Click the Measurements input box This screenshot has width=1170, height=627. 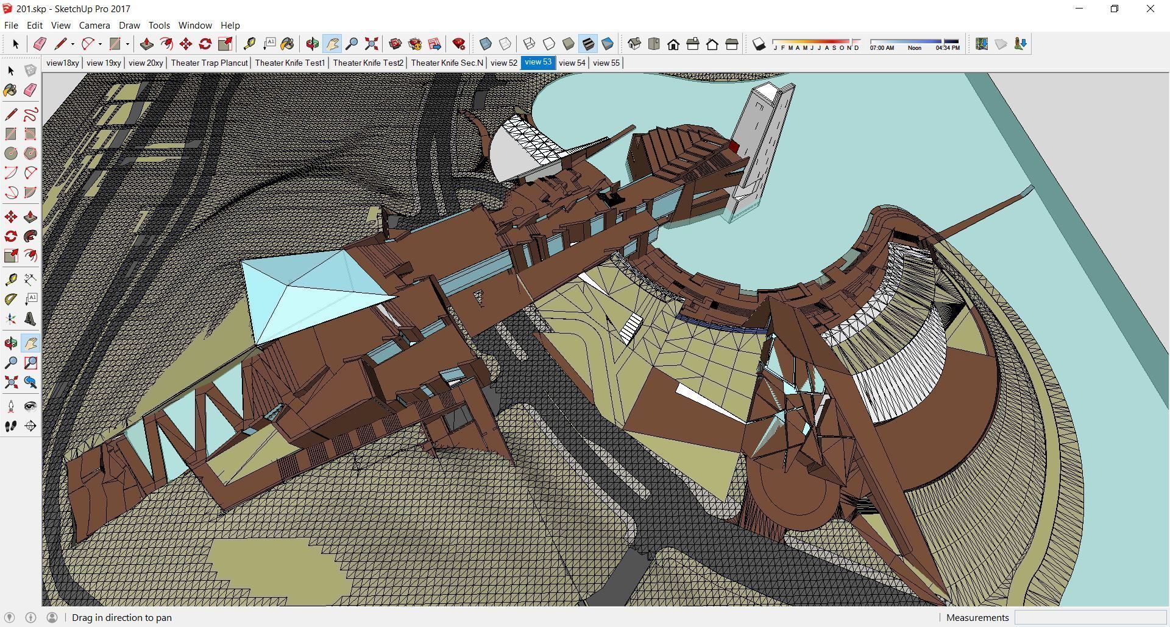tap(1091, 617)
